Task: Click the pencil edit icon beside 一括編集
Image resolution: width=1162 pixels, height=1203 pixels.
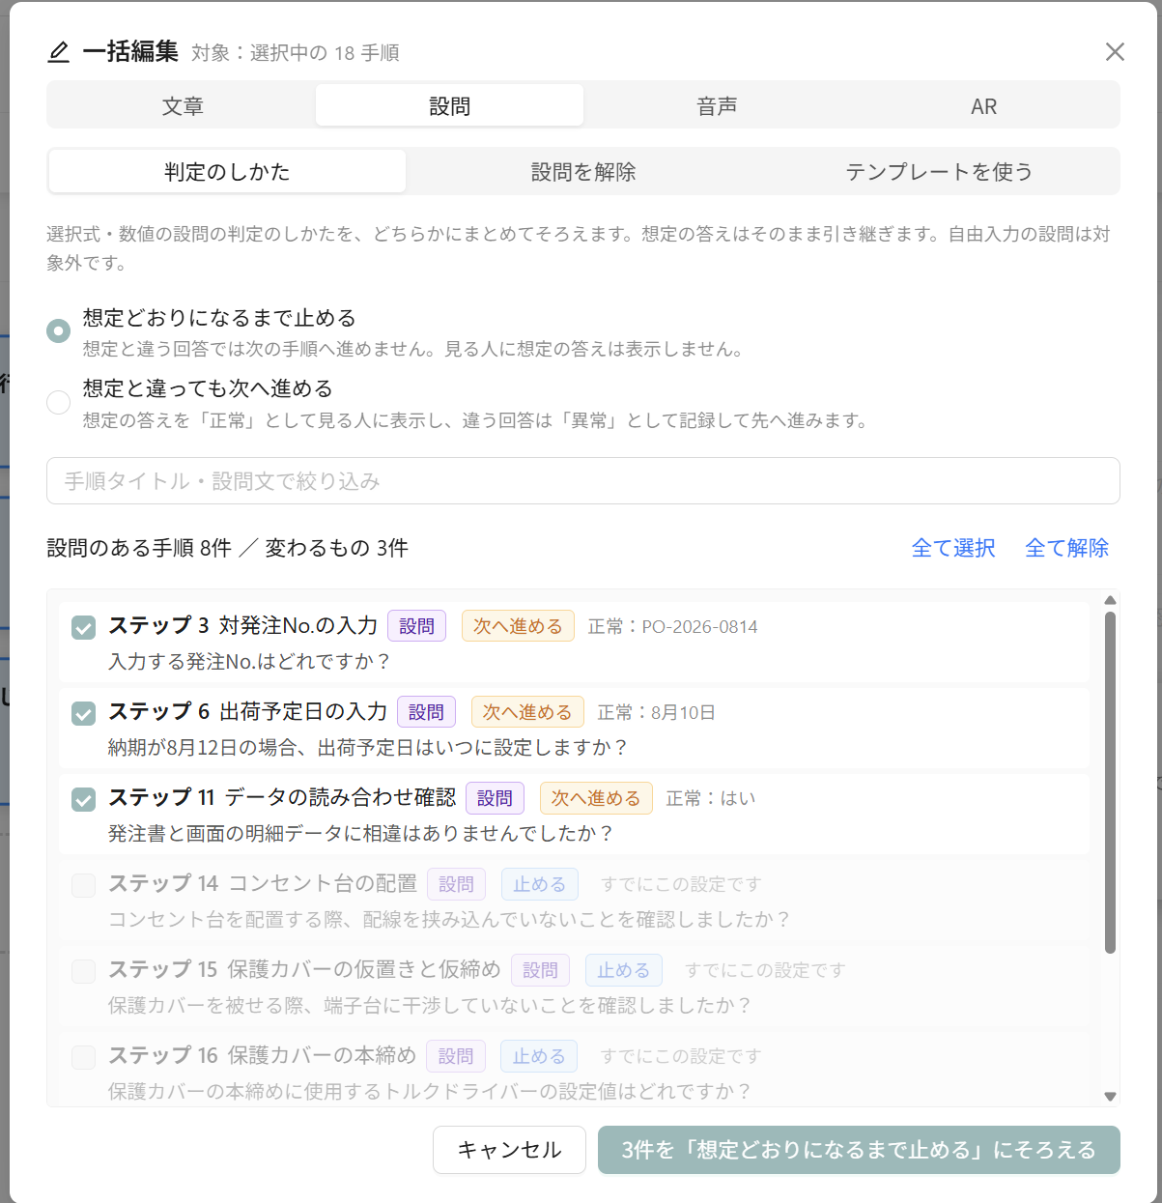Action: [x=59, y=52]
